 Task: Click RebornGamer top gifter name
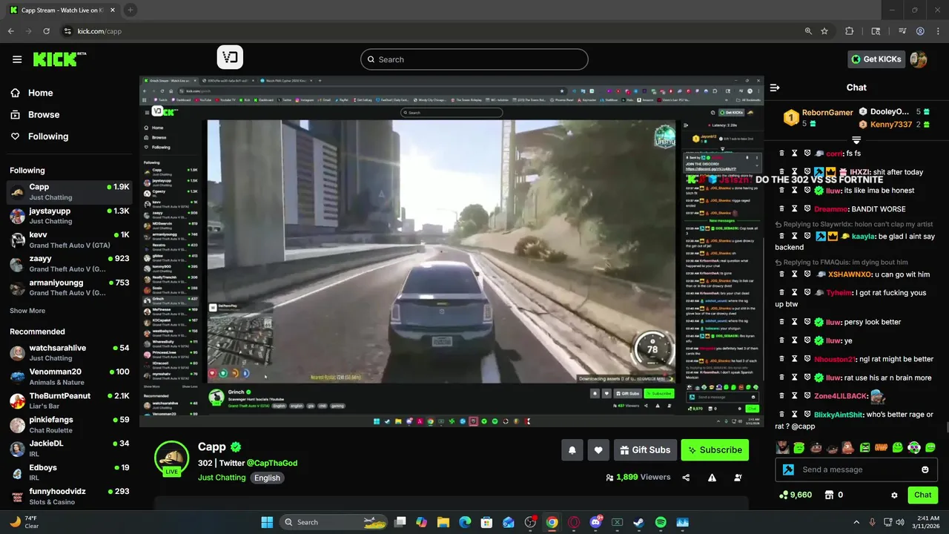[x=827, y=113]
